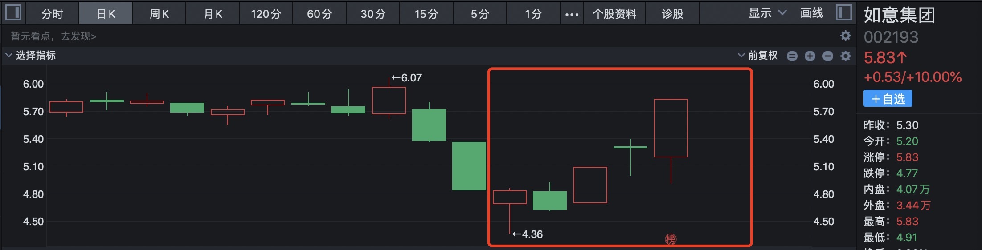Click the candlestick marked with 6.07 high
982x250 pixels.
tap(389, 101)
